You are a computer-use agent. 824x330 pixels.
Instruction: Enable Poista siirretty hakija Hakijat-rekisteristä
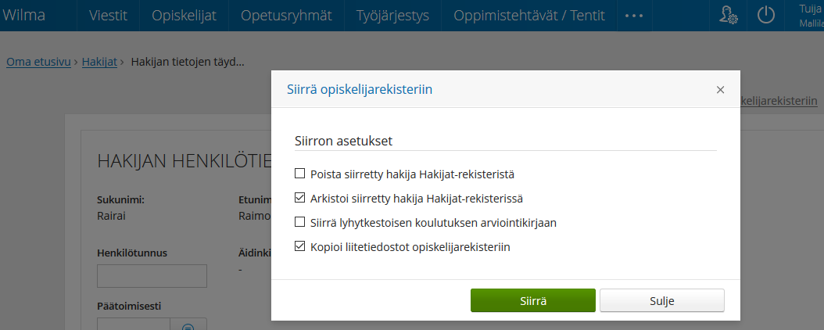point(299,173)
